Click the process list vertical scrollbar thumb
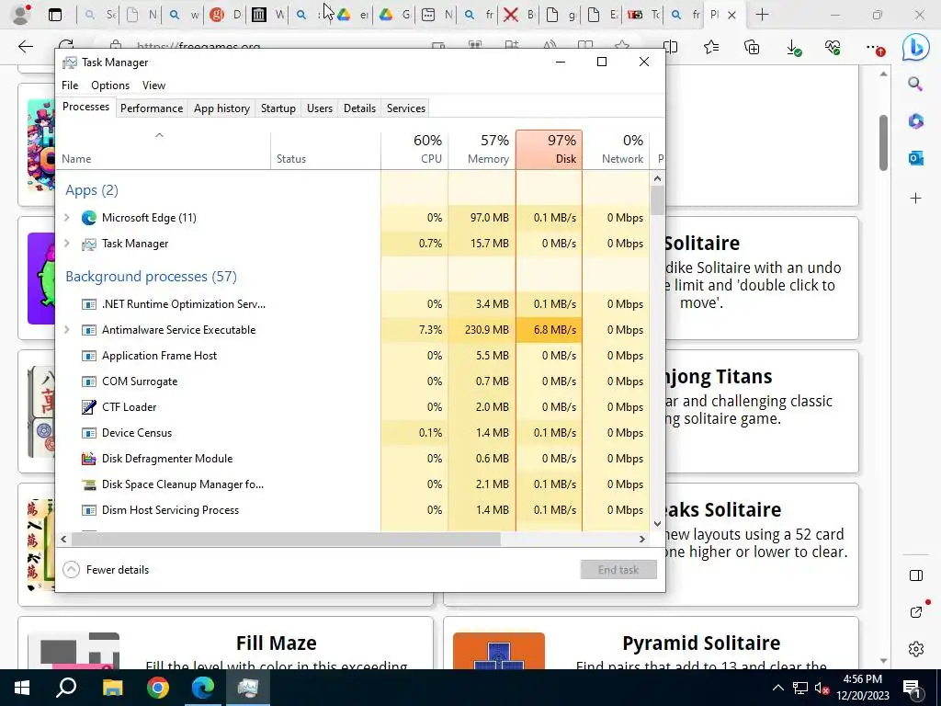This screenshot has height=706, width=941. [657, 200]
